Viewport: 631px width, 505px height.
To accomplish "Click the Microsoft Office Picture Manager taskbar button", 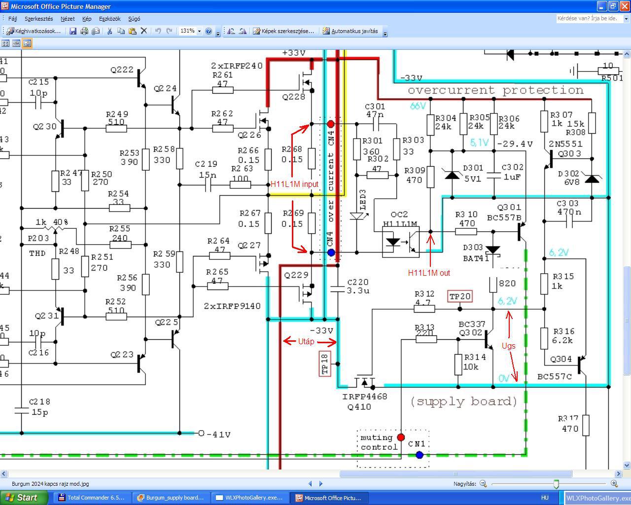I will click(x=329, y=498).
